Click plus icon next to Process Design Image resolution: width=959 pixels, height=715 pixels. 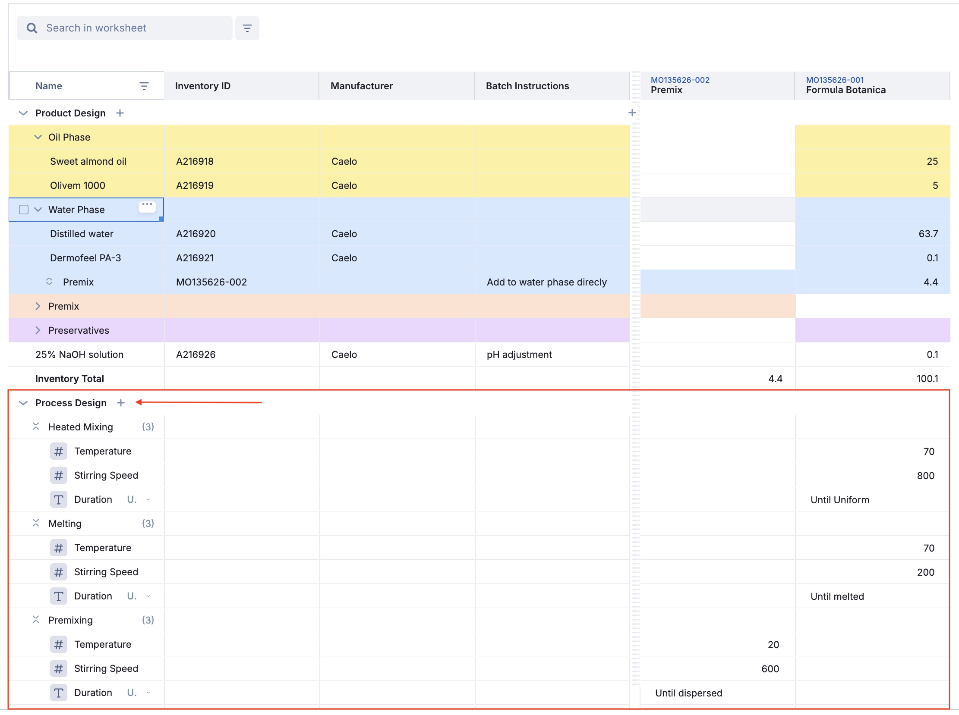(x=121, y=403)
